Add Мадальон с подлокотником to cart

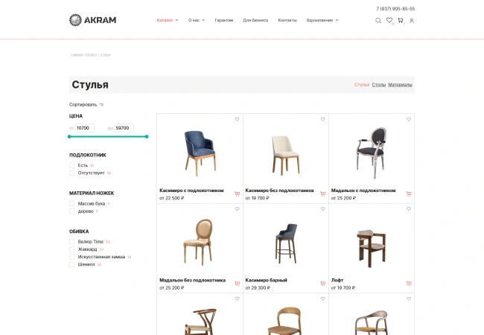coord(408,194)
